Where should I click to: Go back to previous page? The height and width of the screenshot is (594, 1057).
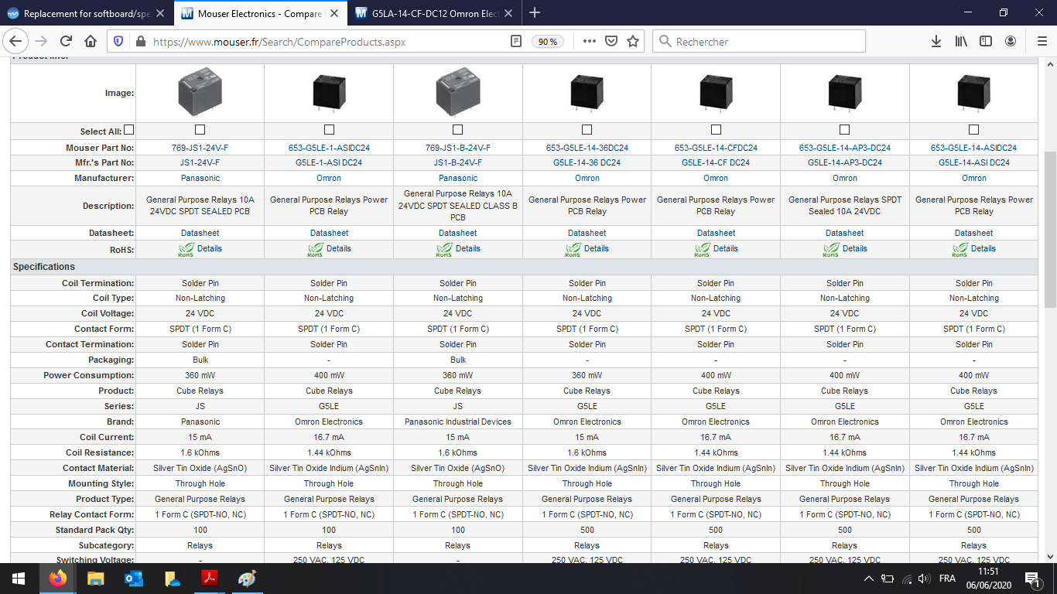tap(17, 42)
